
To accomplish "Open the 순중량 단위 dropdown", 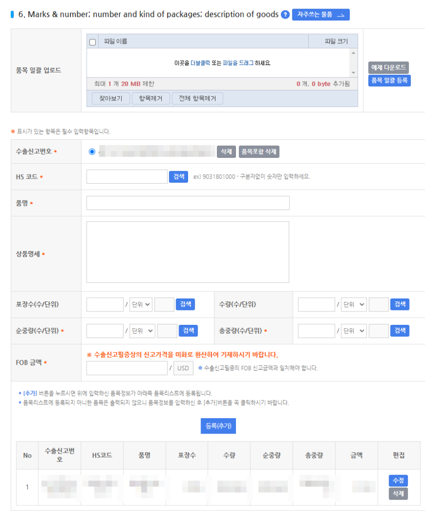I will [x=142, y=331].
